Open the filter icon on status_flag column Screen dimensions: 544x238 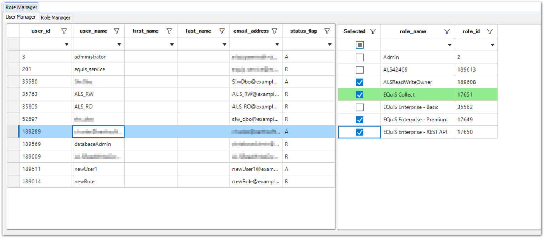click(327, 31)
